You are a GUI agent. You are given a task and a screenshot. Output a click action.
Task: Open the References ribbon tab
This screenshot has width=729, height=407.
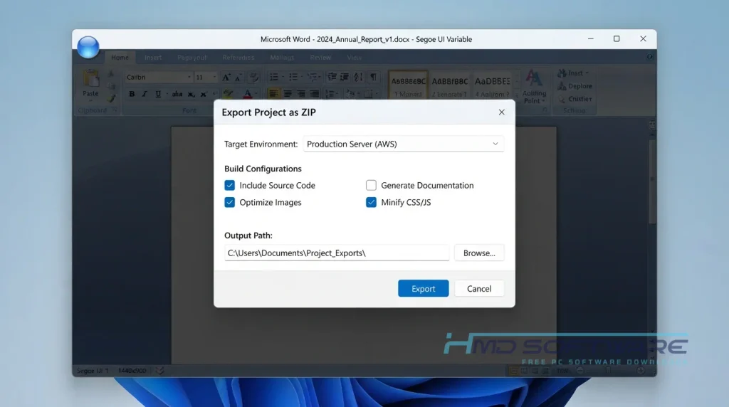click(238, 57)
